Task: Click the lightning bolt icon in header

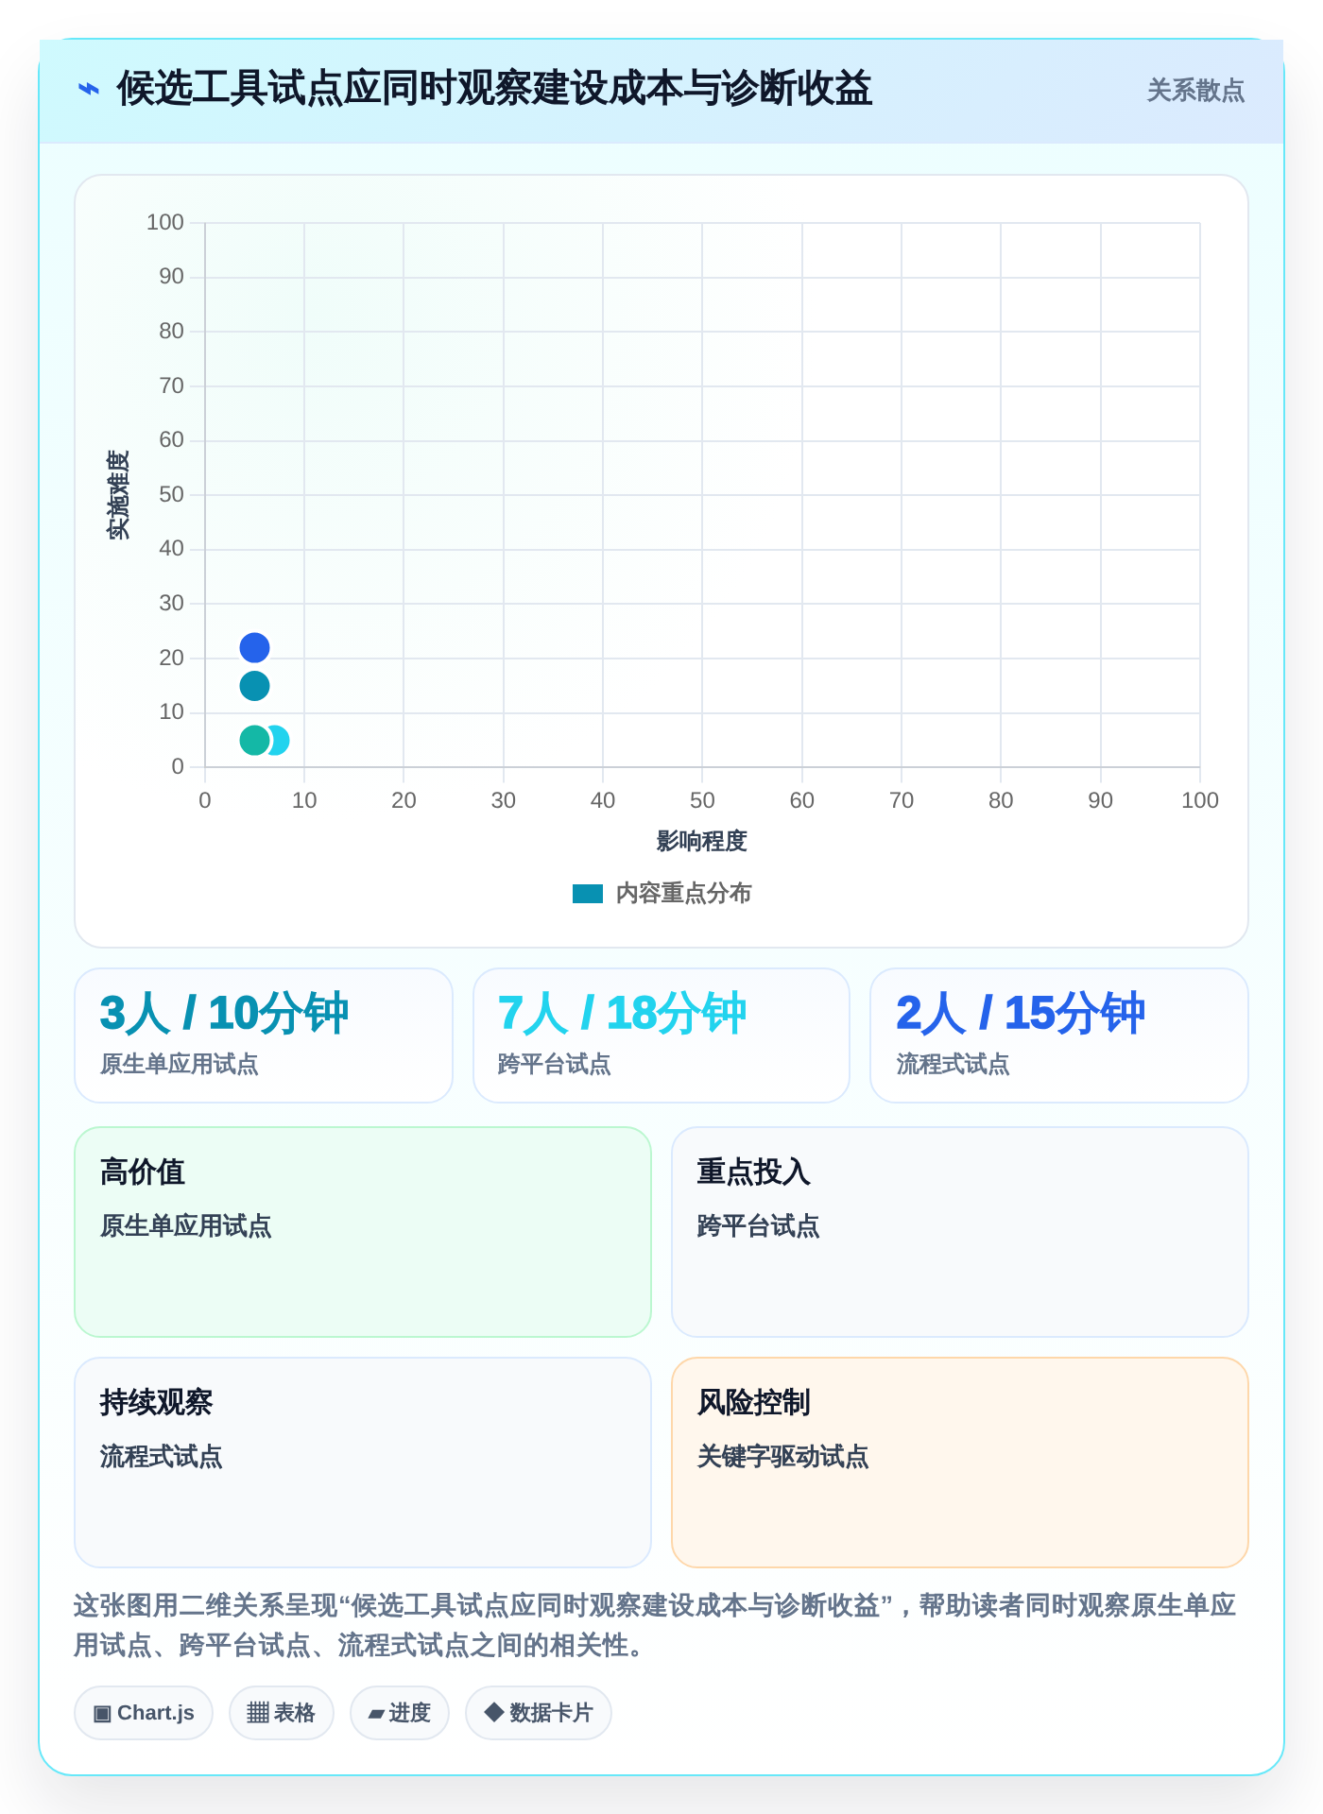Action: tap(89, 90)
